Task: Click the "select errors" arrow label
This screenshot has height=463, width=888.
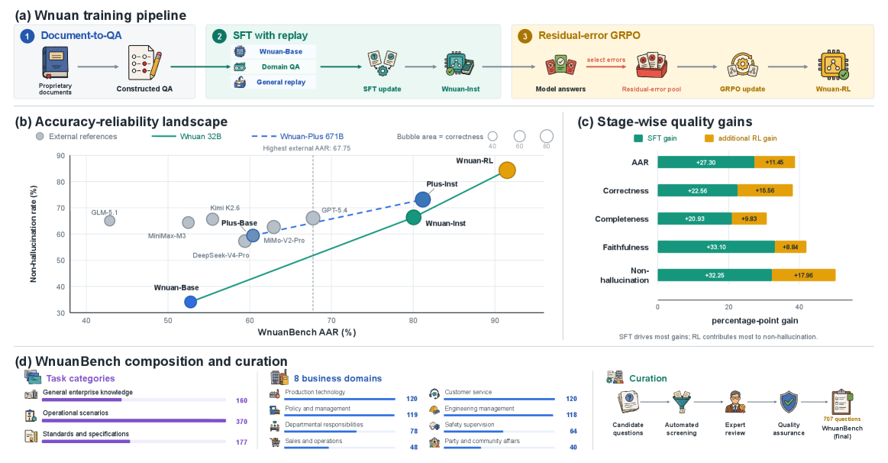Action: [606, 60]
